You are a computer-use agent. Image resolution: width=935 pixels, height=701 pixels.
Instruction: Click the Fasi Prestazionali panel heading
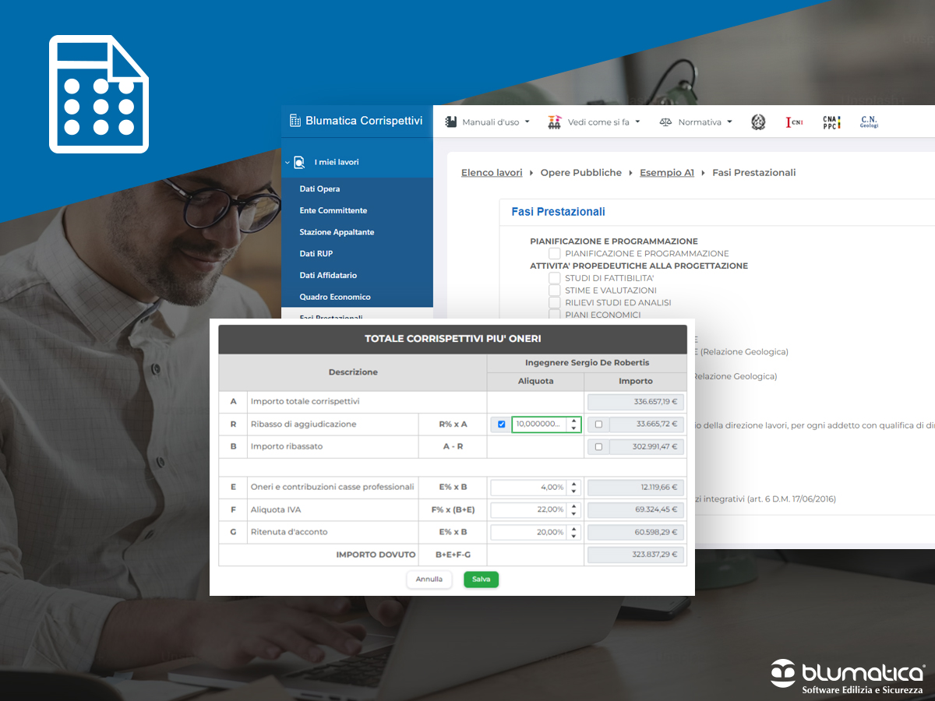tap(558, 212)
